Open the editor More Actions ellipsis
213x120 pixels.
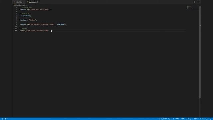click(x=198, y=2)
